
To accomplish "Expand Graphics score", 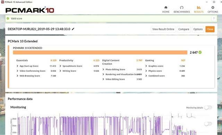I will 146,66.
